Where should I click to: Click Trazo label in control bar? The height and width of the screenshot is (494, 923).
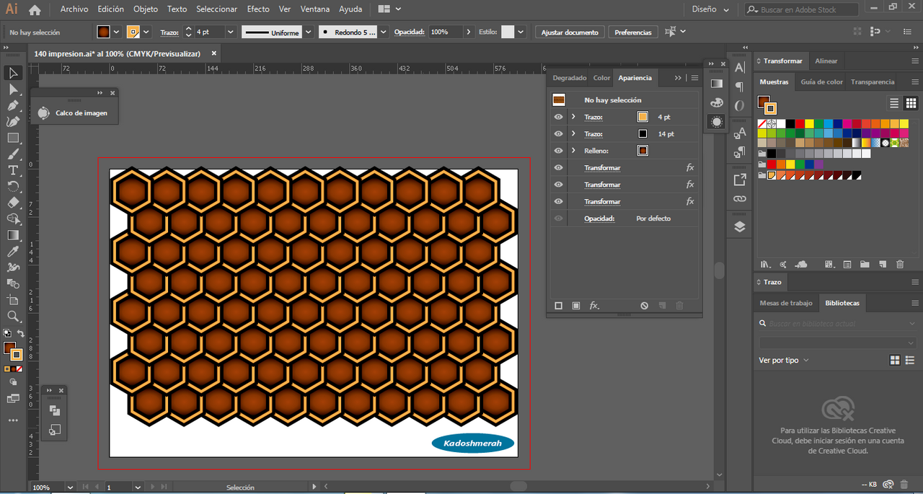coord(169,32)
